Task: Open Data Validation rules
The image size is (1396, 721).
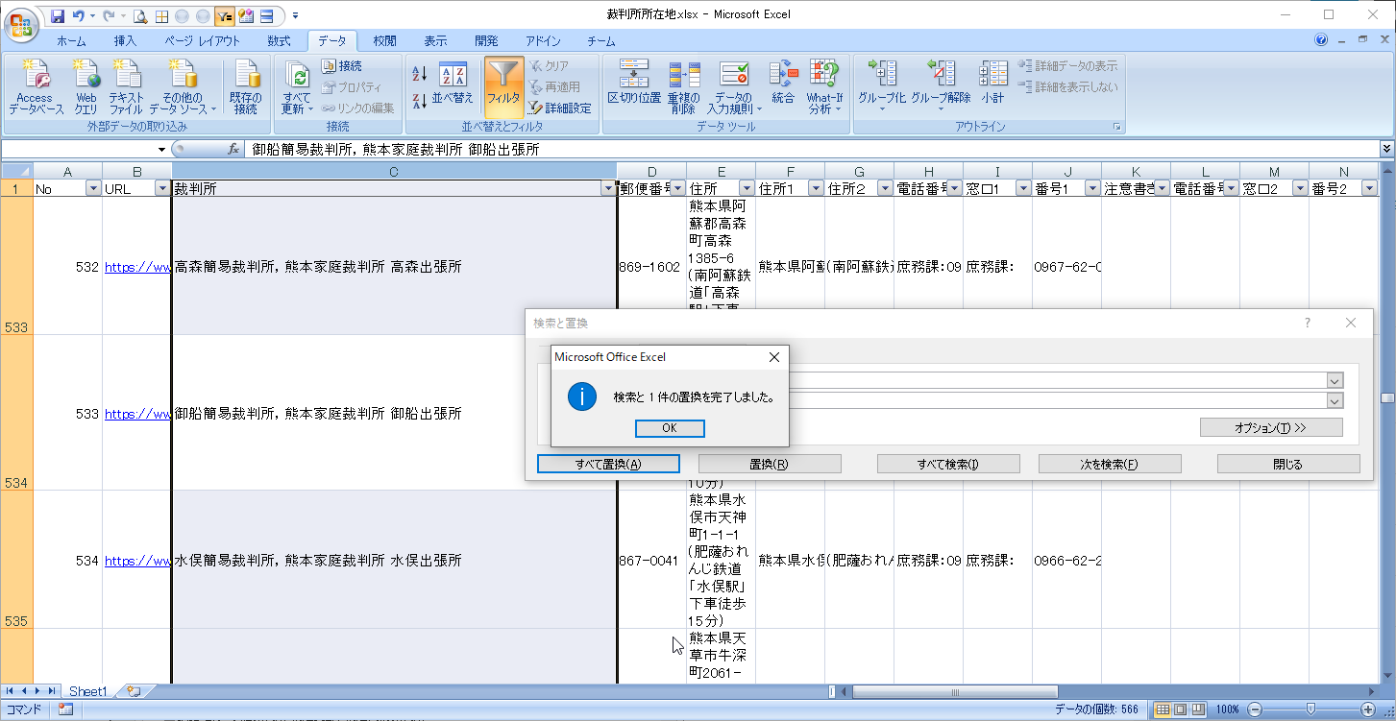Action: [x=734, y=86]
